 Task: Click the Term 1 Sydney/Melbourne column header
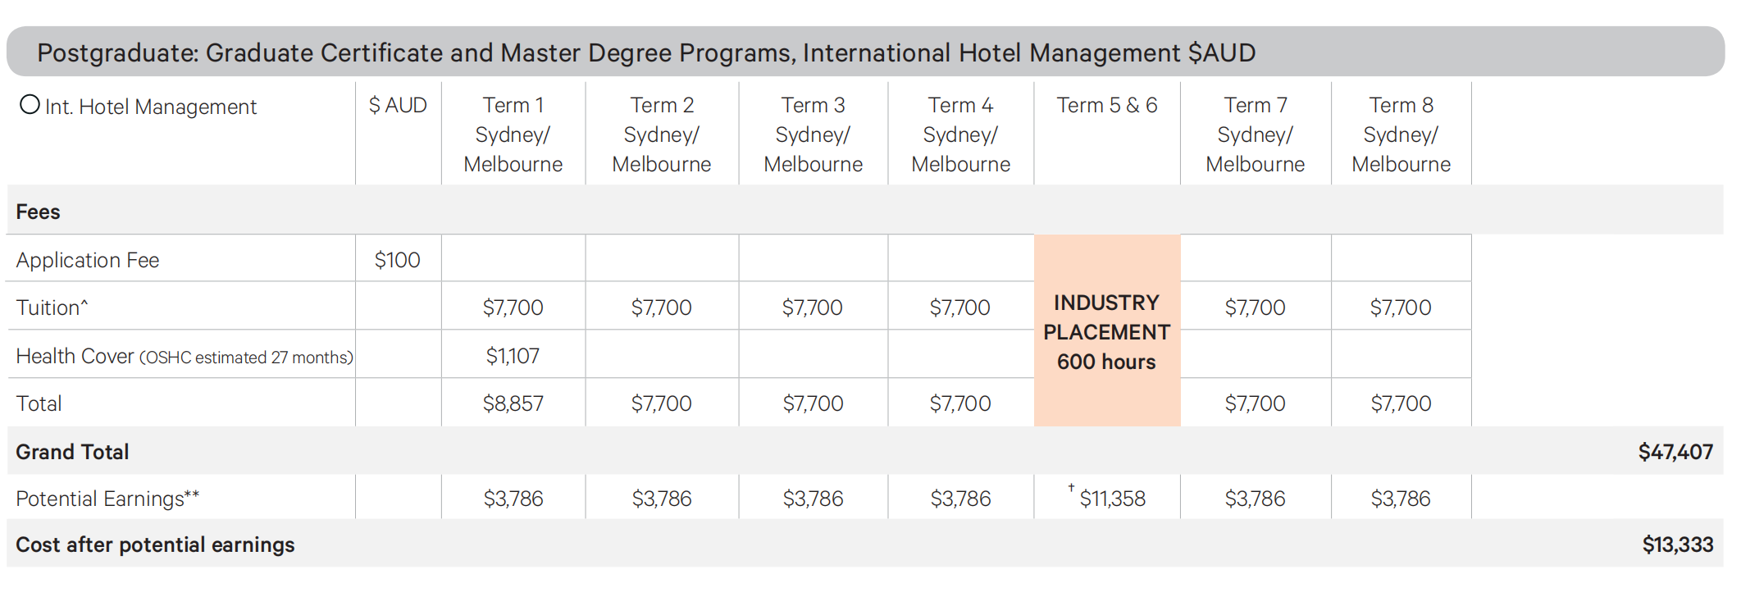tap(513, 134)
